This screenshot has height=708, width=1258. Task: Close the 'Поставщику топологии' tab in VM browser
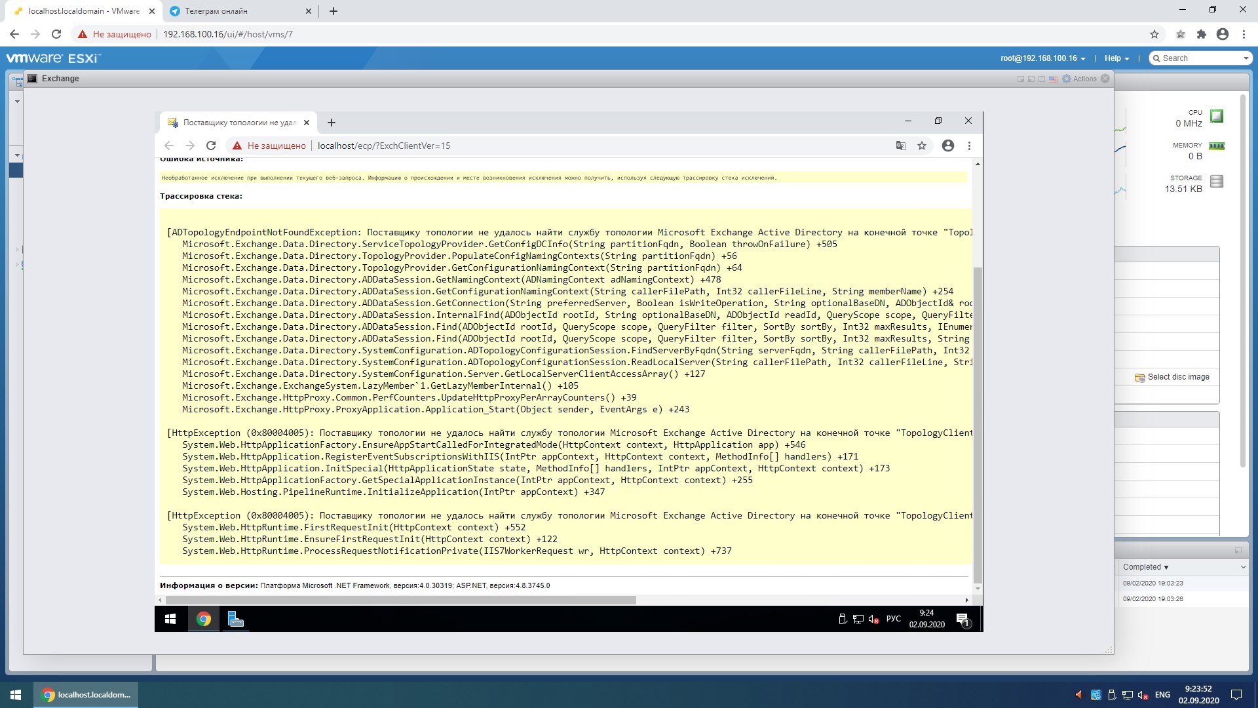(x=306, y=123)
